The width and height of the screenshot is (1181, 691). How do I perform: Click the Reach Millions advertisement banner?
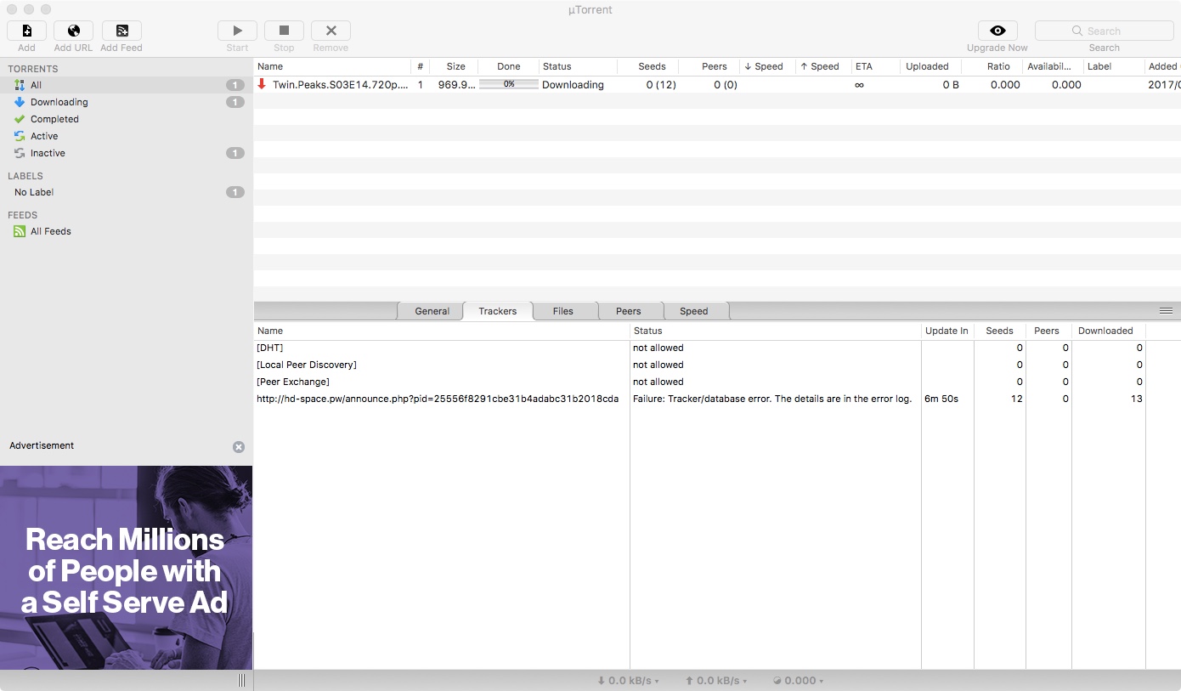pyautogui.click(x=126, y=568)
